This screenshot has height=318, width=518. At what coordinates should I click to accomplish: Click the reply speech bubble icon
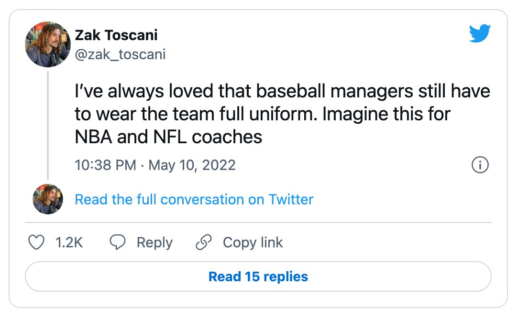[x=118, y=242]
